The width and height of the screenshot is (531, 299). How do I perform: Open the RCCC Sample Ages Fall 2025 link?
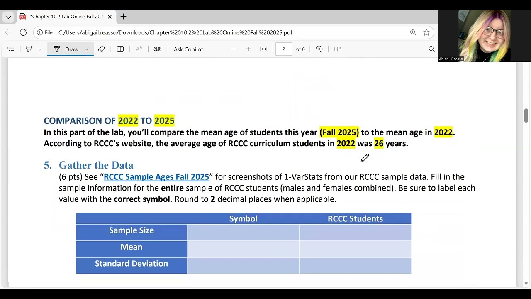156,177
